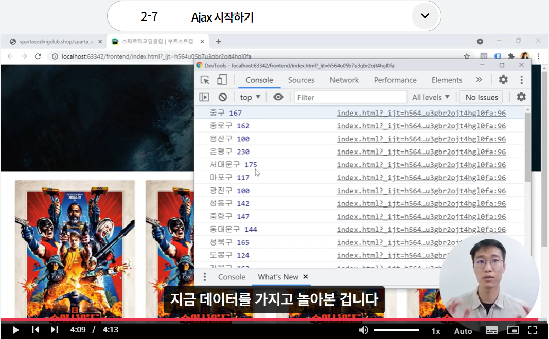Select the 성북구 165 console row

(359, 242)
